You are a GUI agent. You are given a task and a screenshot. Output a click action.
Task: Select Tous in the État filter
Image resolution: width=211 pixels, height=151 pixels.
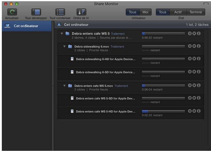point(163,12)
